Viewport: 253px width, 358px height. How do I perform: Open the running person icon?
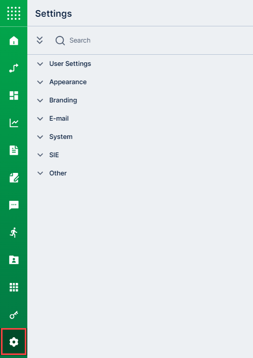point(14,232)
